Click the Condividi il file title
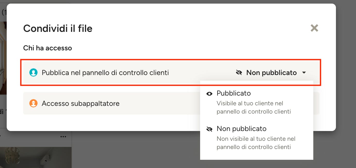This screenshot has height=168, width=356. 58,28
